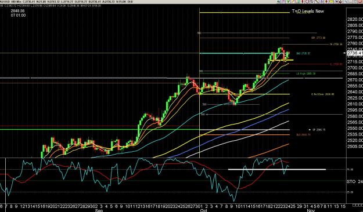Click the yellow horizontal bar toolbar icon

coord(331,2)
